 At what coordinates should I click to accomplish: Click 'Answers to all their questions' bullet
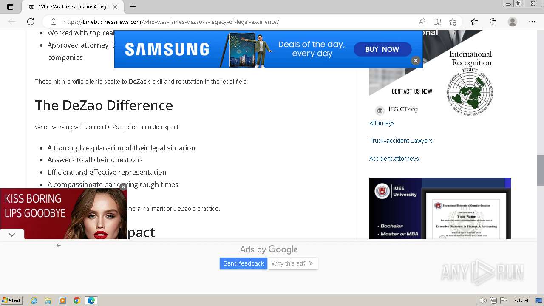pos(95,160)
